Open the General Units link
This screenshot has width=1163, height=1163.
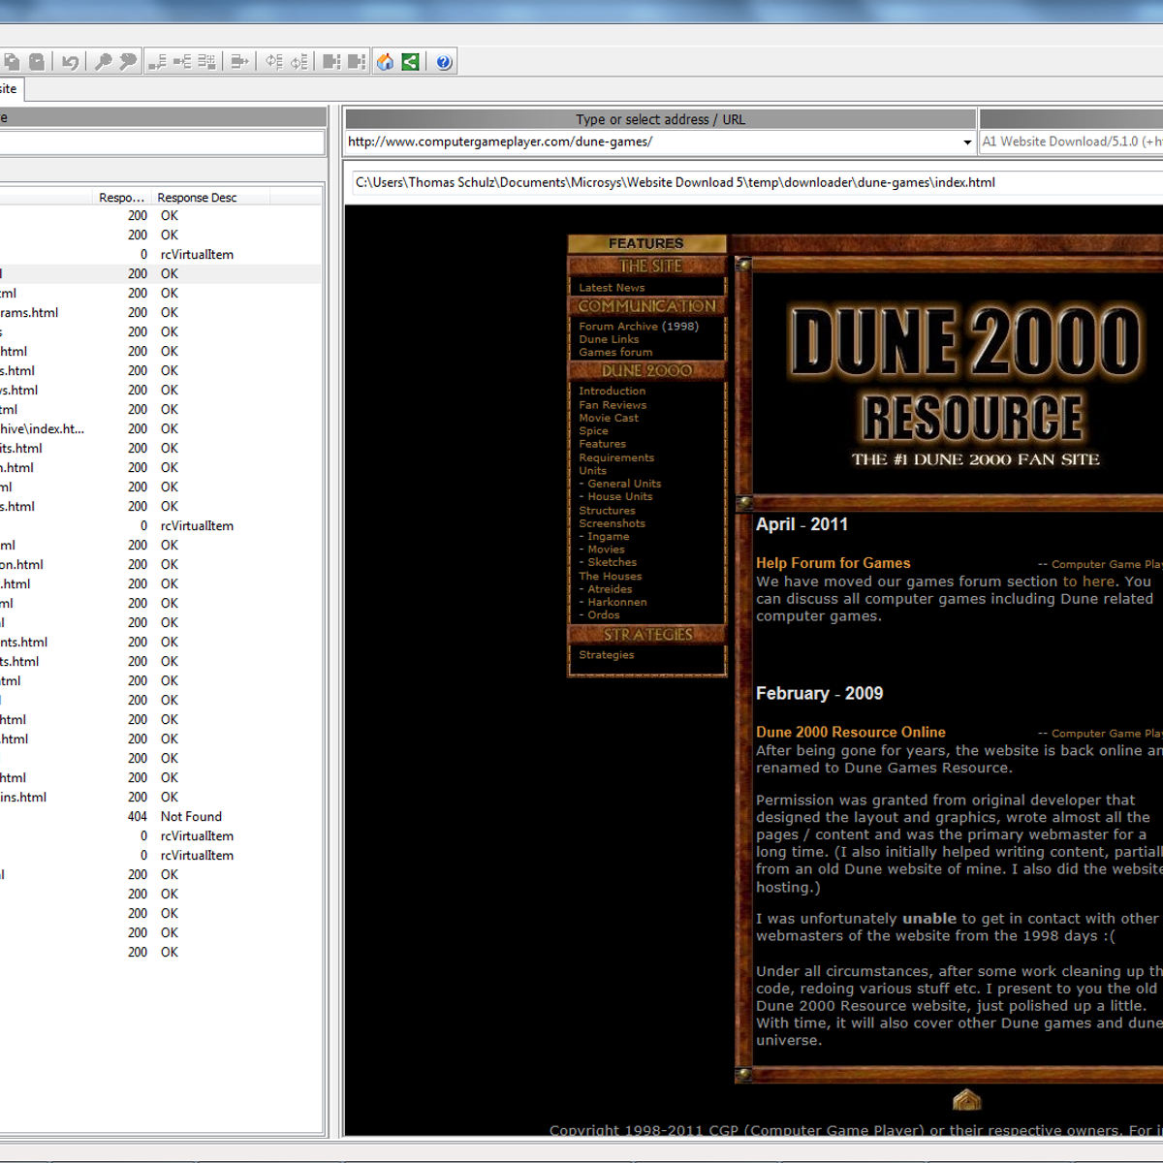(624, 484)
